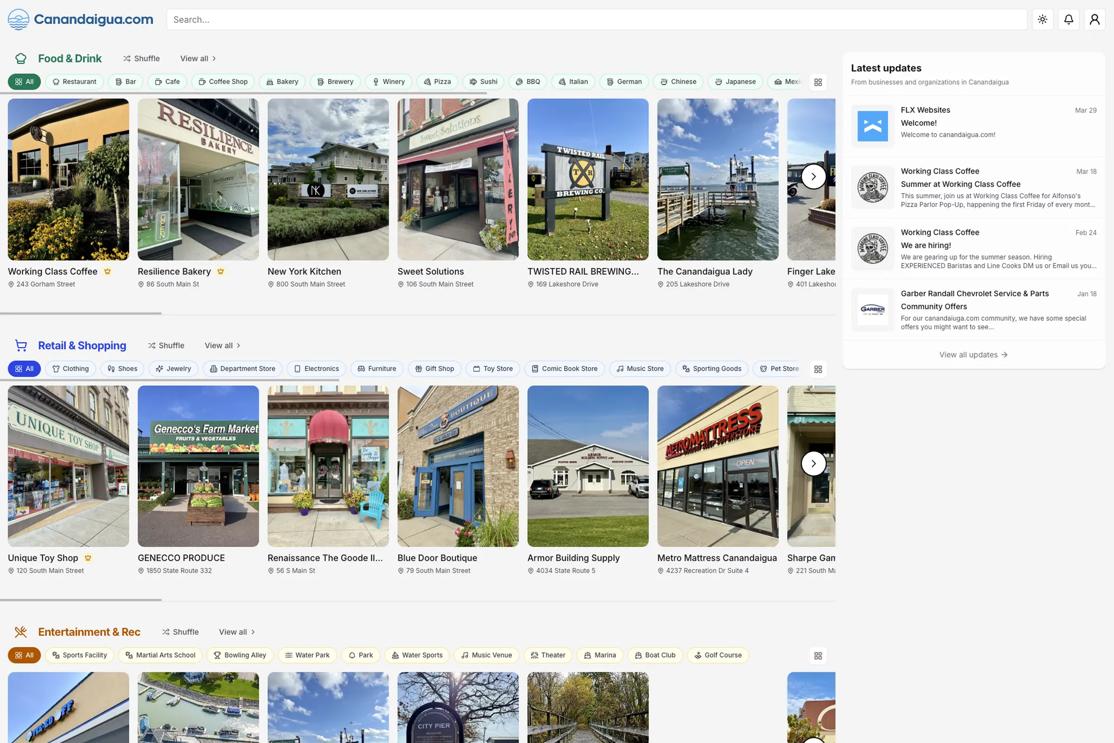Click the Canandaigua.com logo
Screen dimensions: 1114x743
coord(79,19)
